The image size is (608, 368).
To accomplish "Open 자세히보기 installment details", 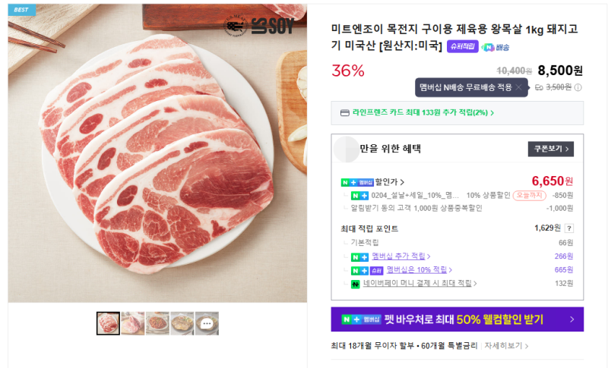I will click(506, 346).
